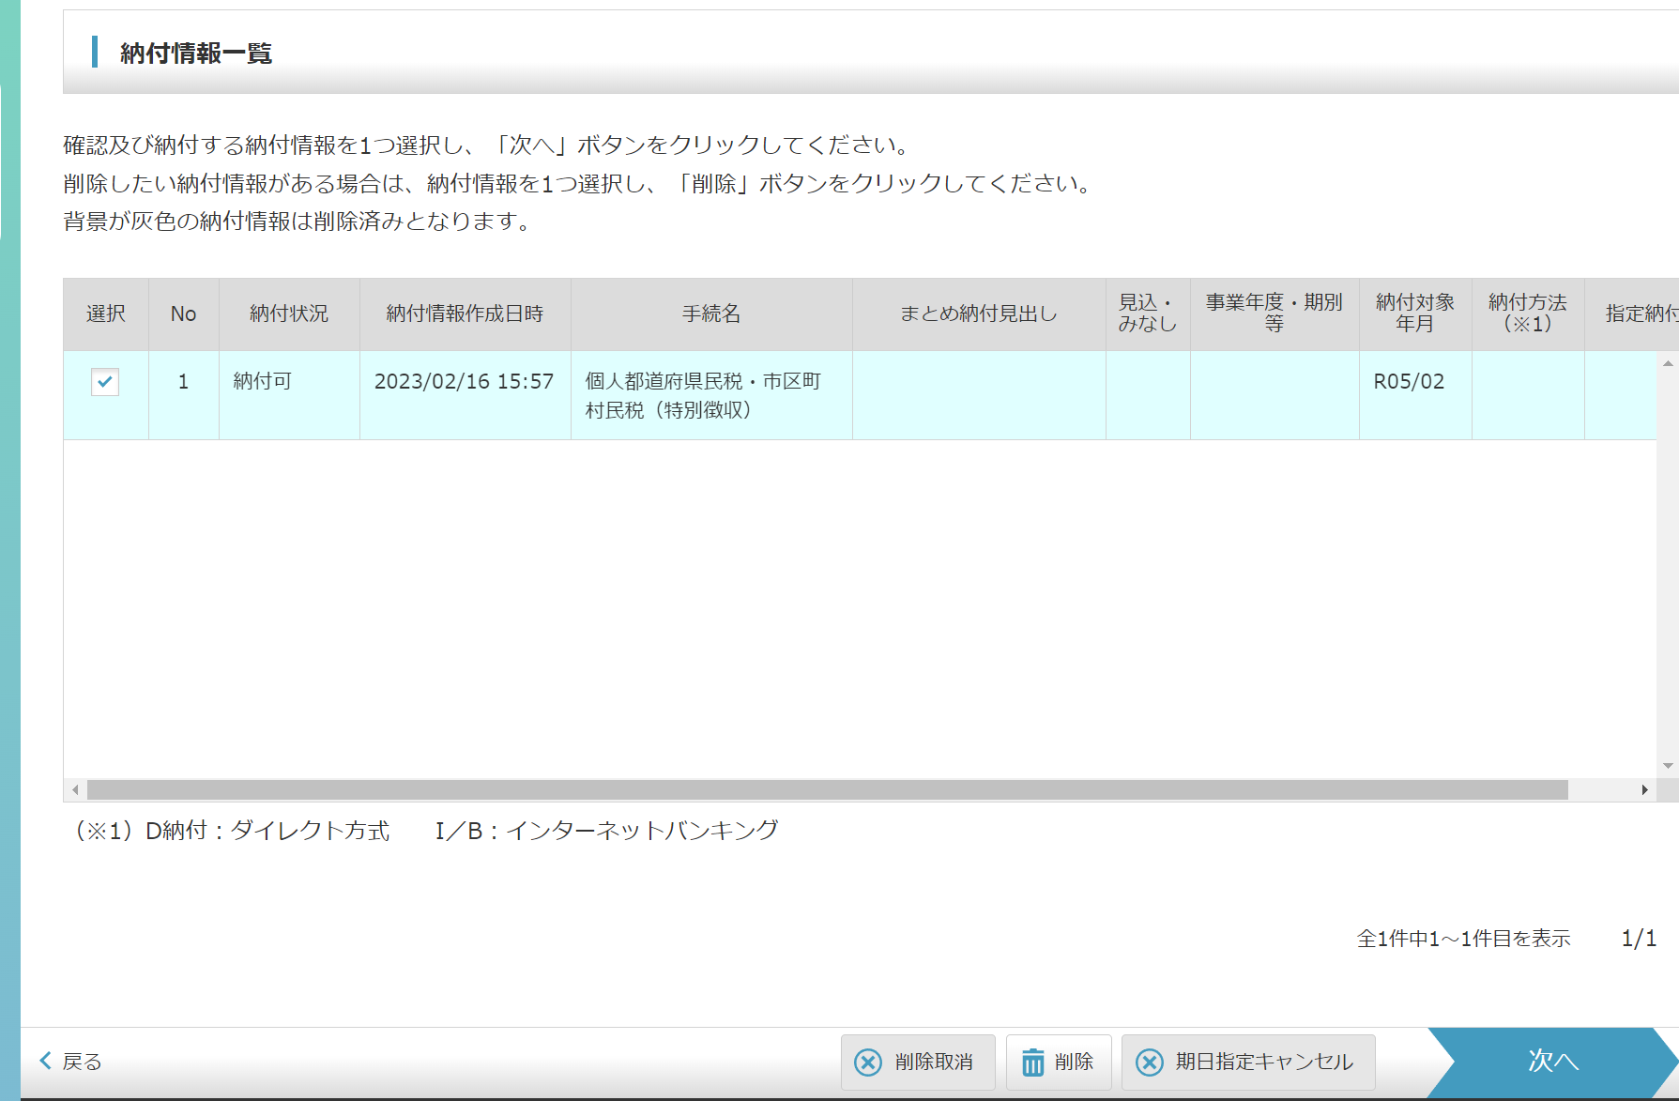Click the horizontal scrollbar thumb

pyautogui.click(x=826, y=790)
